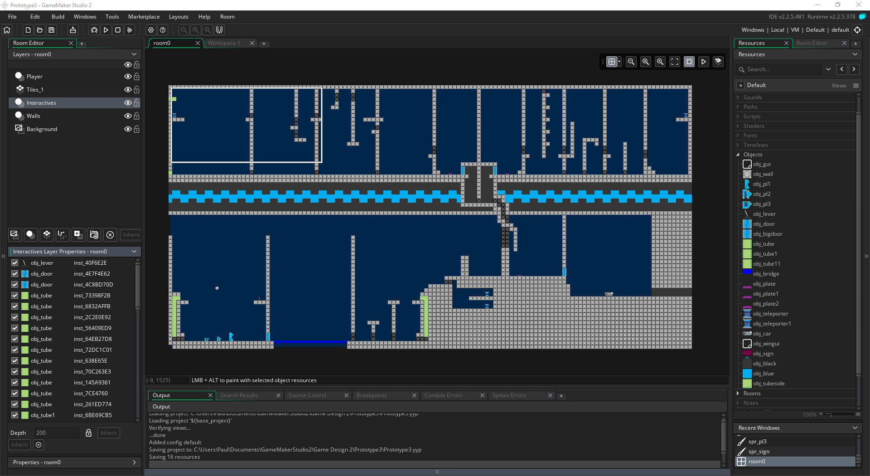Open the Build menu
Viewport: 870px width, 476px height.
(58, 17)
